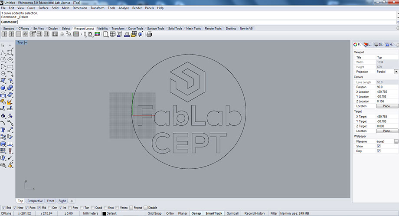The width and height of the screenshot is (399, 216).
Task: Click the 4 Viewports layout icon
Action: coord(11,34)
